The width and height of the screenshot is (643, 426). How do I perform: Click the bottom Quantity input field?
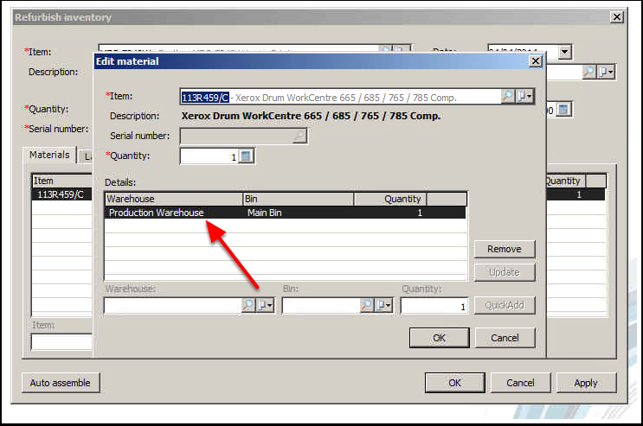435,306
